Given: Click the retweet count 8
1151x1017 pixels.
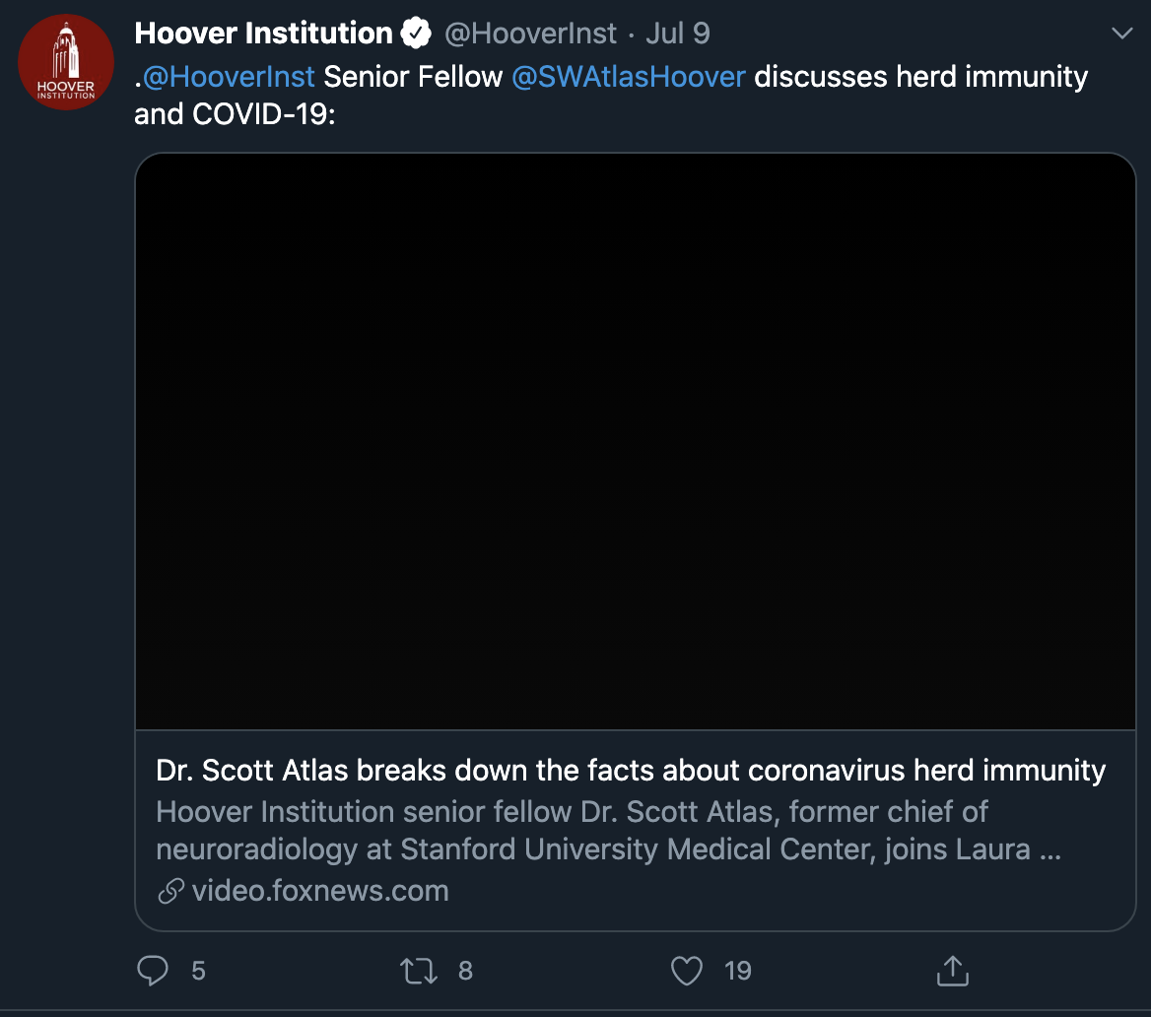Looking at the screenshot, I should tap(465, 971).
